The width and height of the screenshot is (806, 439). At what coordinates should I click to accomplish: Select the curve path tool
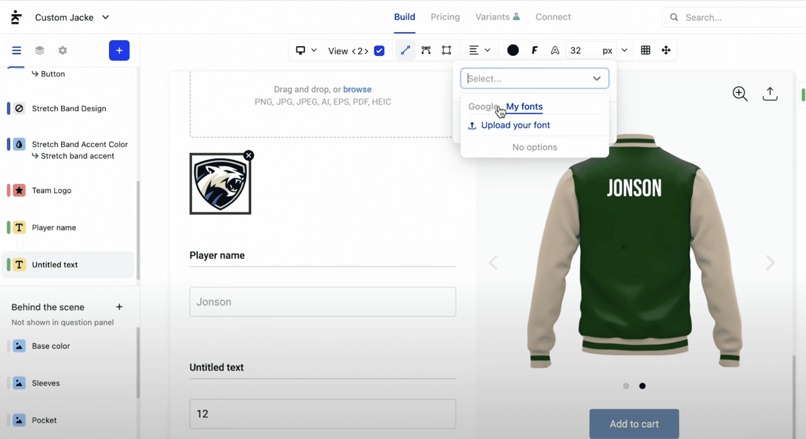point(426,50)
